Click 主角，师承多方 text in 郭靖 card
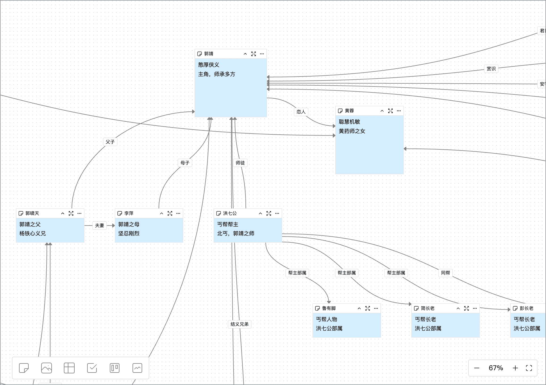The image size is (546, 385). point(217,74)
